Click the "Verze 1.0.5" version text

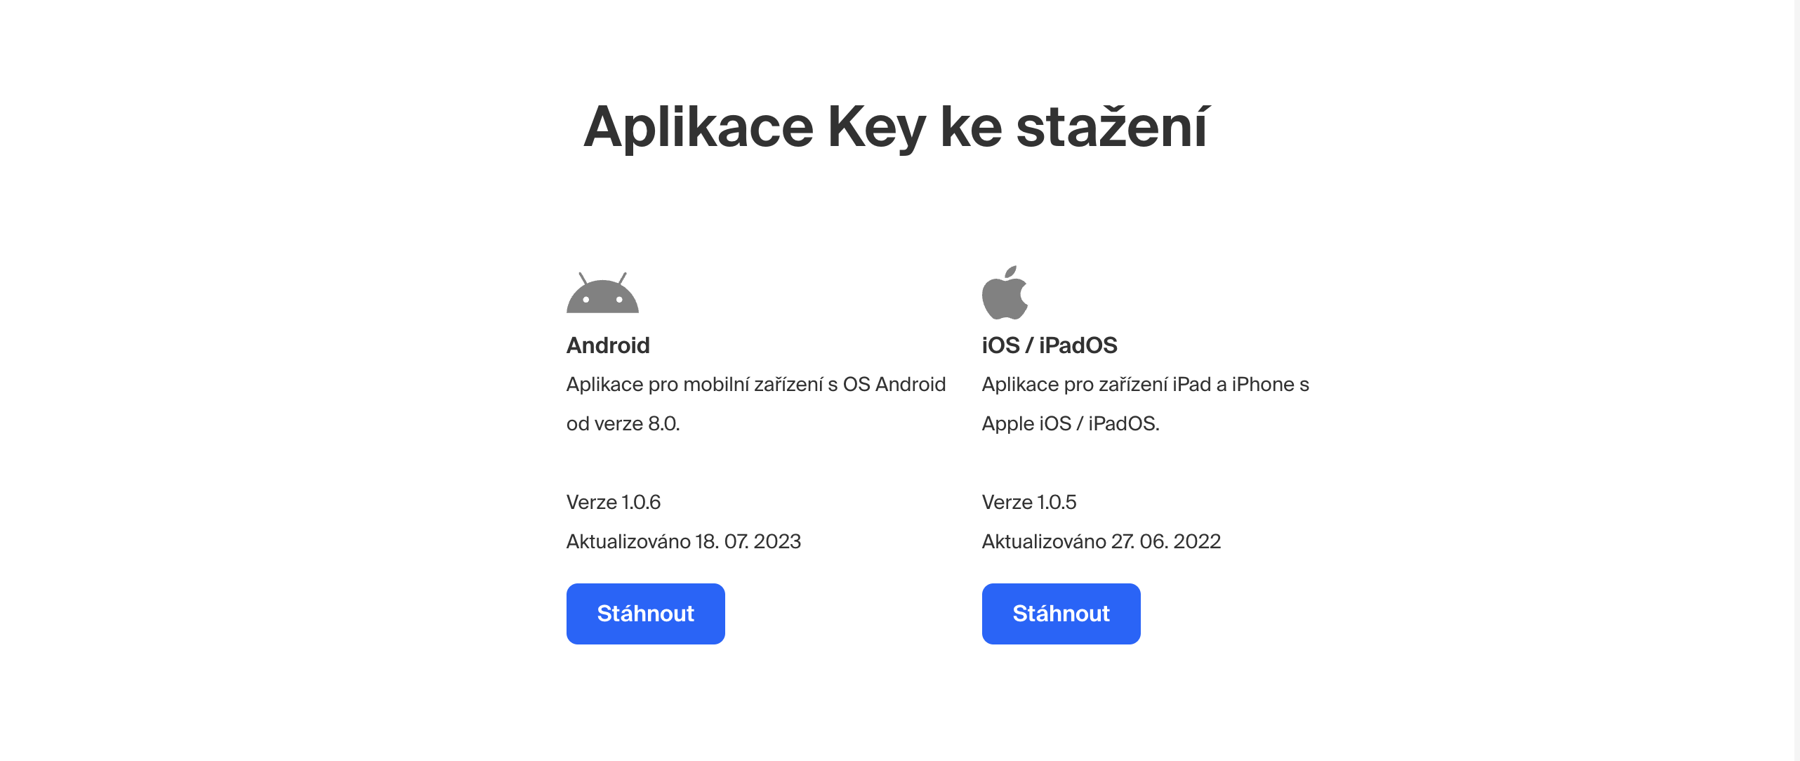(1028, 503)
